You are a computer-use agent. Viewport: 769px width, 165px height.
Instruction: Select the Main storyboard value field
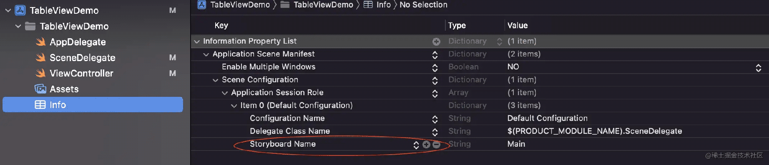click(516, 144)
